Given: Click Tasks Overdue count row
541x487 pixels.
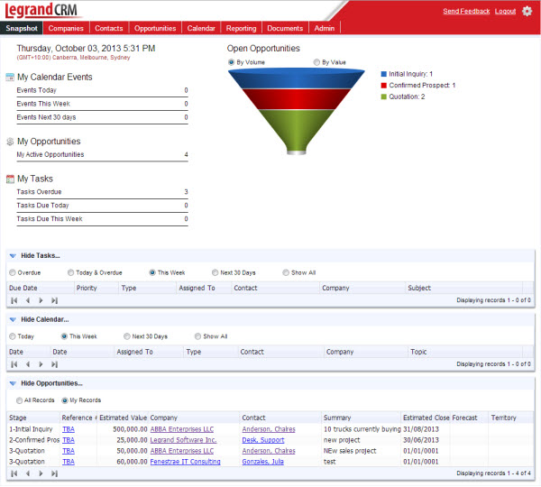Looking at the screenshot, I should [x=102, y=192].
